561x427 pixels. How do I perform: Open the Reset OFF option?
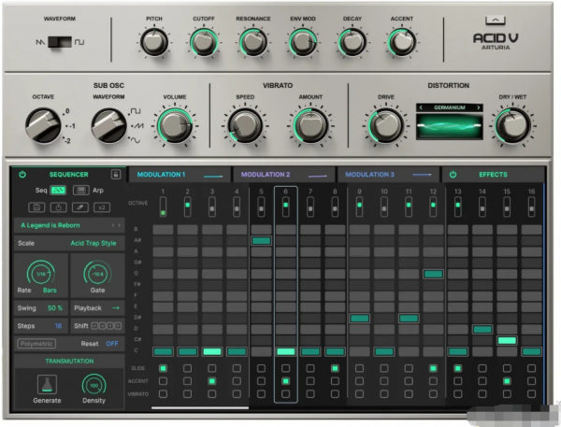(112, 344)
